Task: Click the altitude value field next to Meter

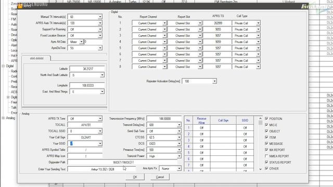Action: tap(94, 42)
